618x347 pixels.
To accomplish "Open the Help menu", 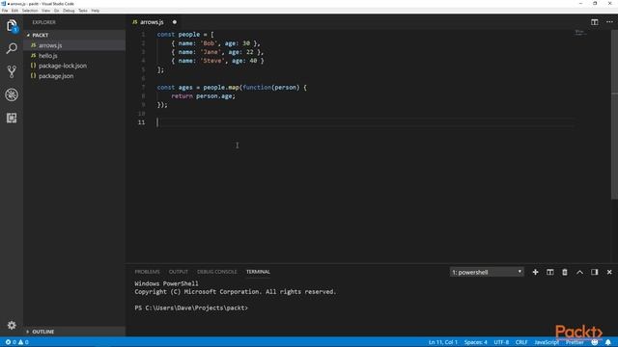I will pos(96,11).
